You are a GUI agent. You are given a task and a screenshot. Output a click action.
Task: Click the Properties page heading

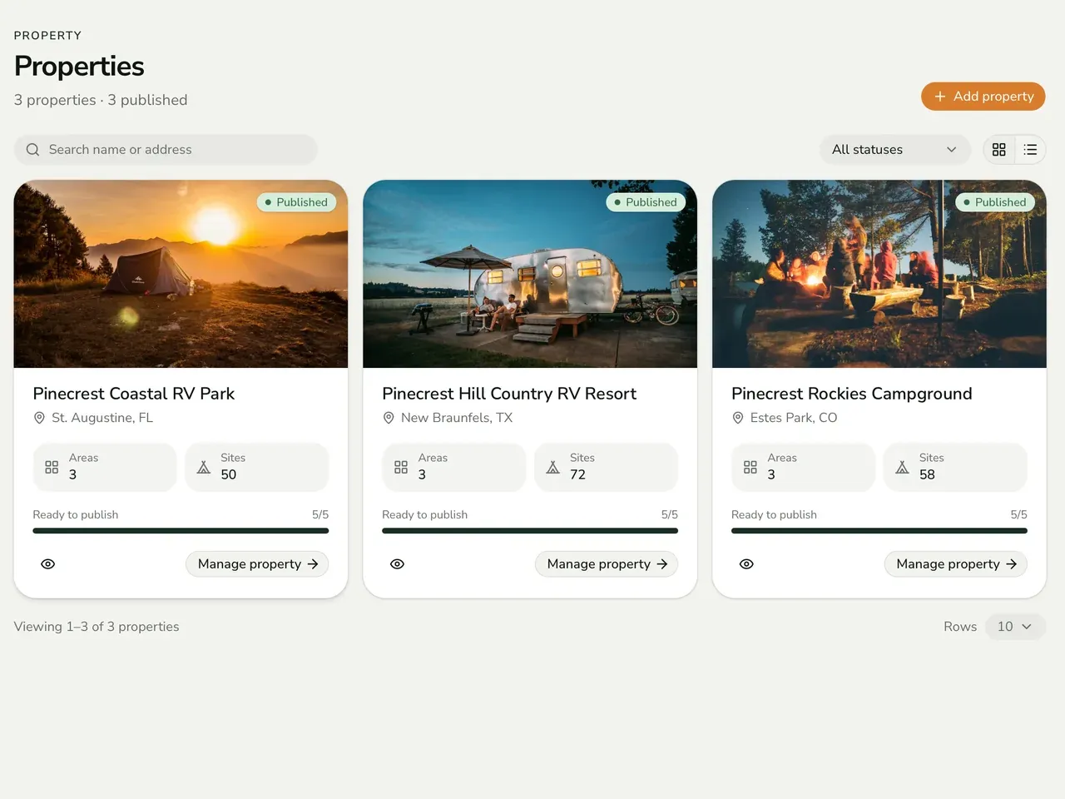[79, 66]
